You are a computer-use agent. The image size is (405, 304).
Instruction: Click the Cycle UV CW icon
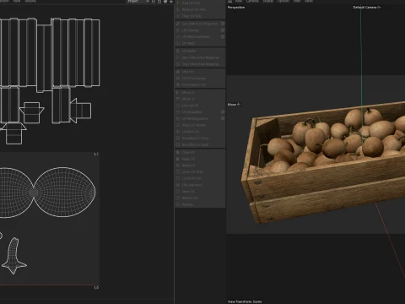tap(178, 178)
